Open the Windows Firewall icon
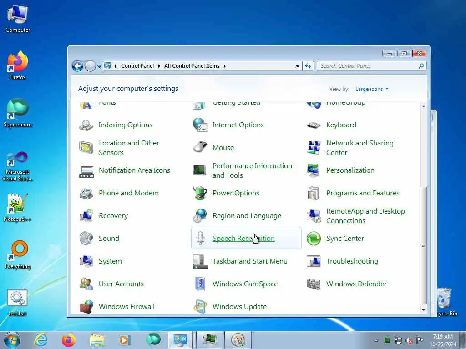The height and width of the screenshot is (349, 466). click(86, 307)
